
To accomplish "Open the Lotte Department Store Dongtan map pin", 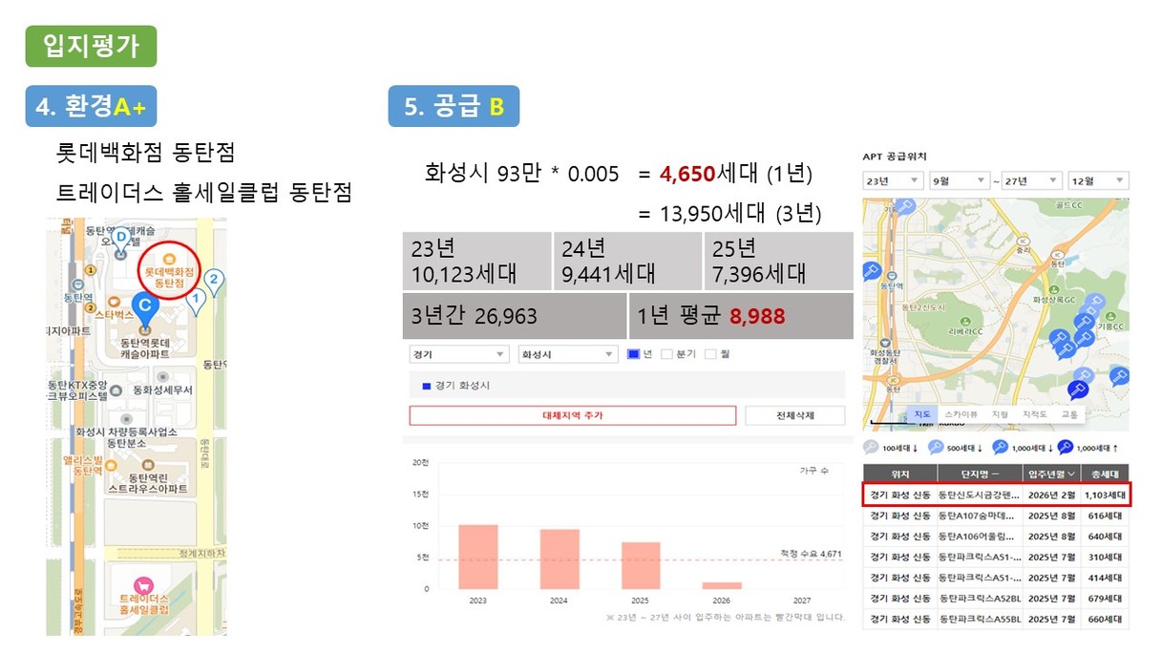I will click(168, 259).
